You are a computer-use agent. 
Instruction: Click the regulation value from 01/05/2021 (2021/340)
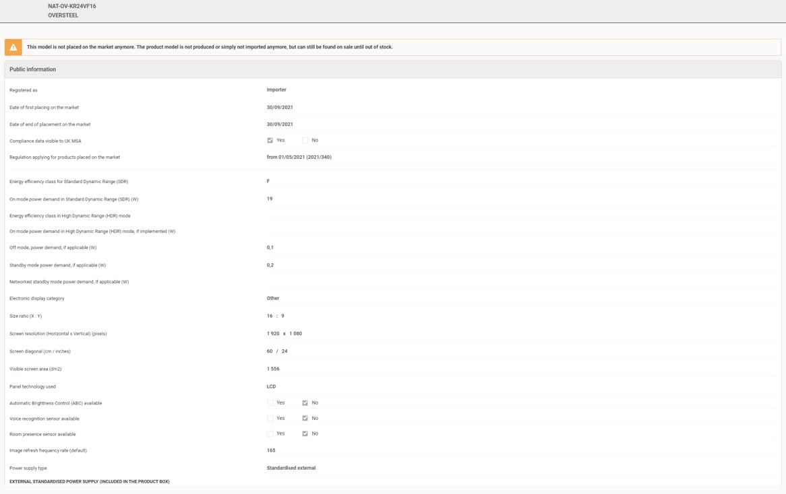[x=299, y=157]
